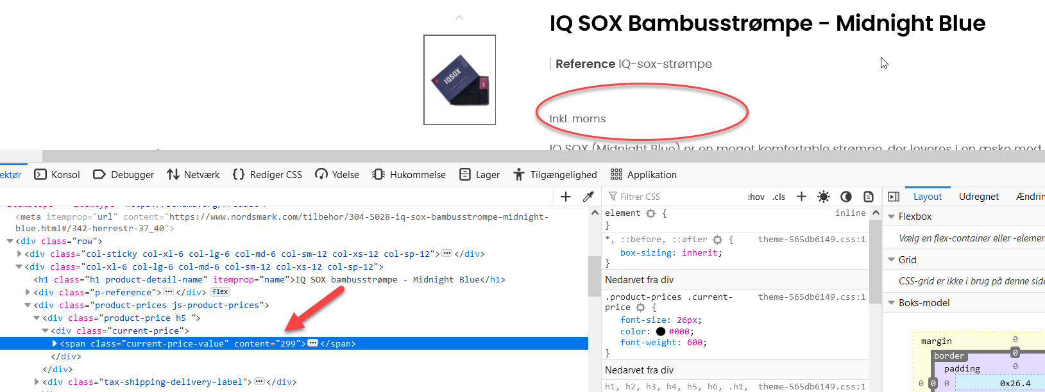Image resolution: width=1045 pixels, height=392 pixels.
Task: Toggle dark color scheme simulation
Action: [846, 197]
